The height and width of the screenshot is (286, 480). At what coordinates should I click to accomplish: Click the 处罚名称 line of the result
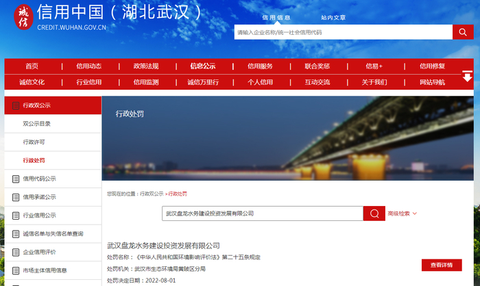pos(184,257)
